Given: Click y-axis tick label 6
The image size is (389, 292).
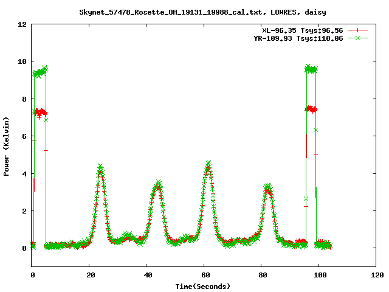Looking at the screenshot, I should (x=24, y=136).
